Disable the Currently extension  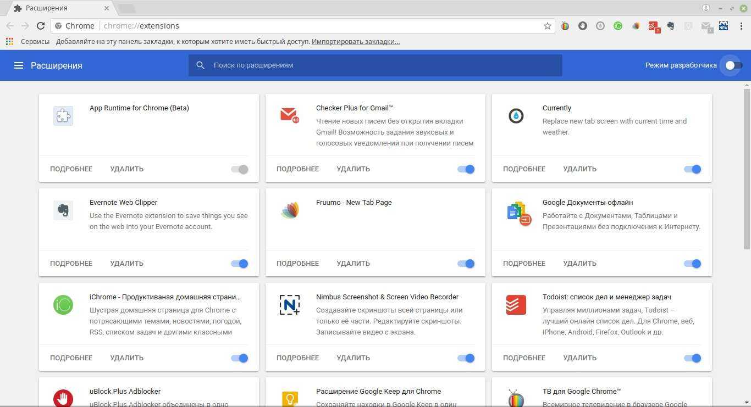(x=693, y=169)
